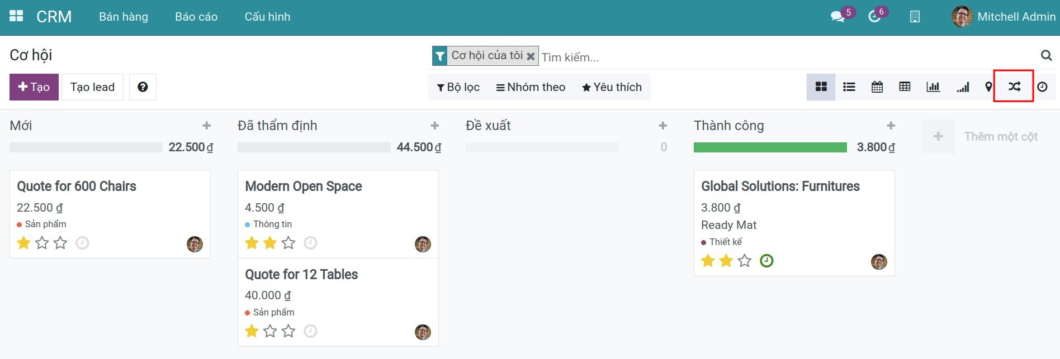This screenshot has height=359, width=1060.
Task: Click the Tạo lead button
Action: point(92,87)
